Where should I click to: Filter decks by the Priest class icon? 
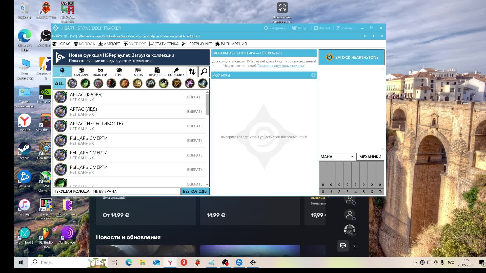(150, 83)
